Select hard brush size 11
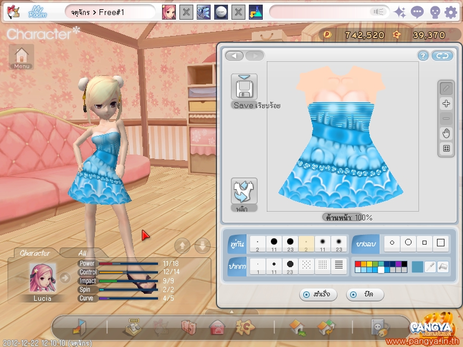Viewport: 463px width, 347px height. point(274,244)
